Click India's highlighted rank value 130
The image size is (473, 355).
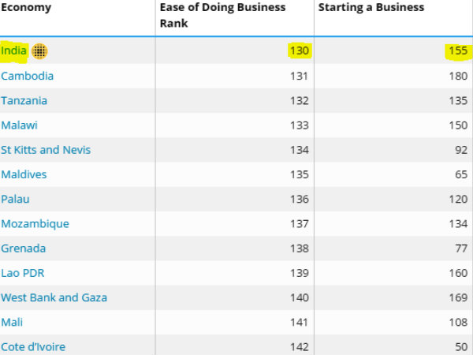tap(300, 52)
